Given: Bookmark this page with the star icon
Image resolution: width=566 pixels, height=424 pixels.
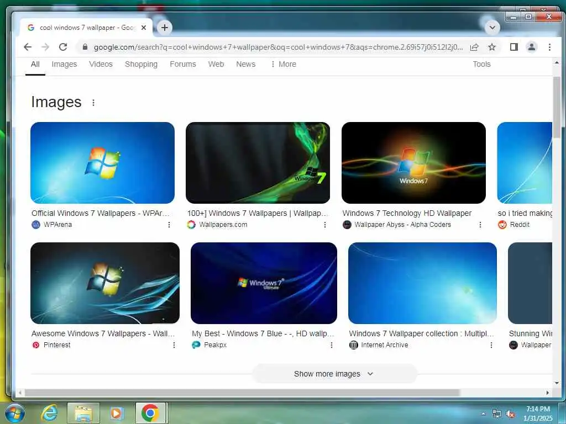Looking at the screenshot, I should [x=491, y=47].
